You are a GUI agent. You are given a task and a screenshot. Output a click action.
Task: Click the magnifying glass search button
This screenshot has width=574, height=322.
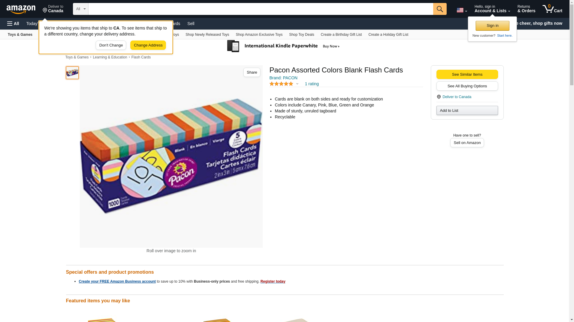[x=439, y=9]
